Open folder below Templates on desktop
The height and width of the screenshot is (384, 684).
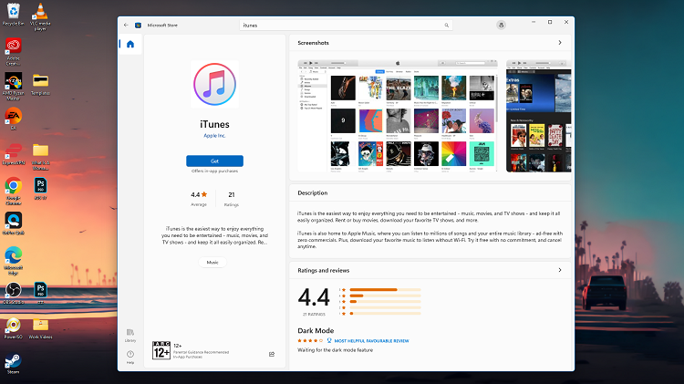[x=40, y=156]
